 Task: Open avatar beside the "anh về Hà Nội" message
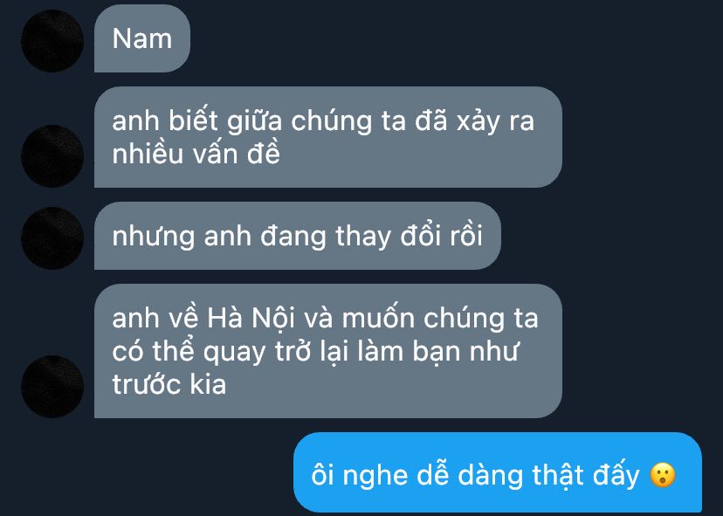(x=52, y=387)
